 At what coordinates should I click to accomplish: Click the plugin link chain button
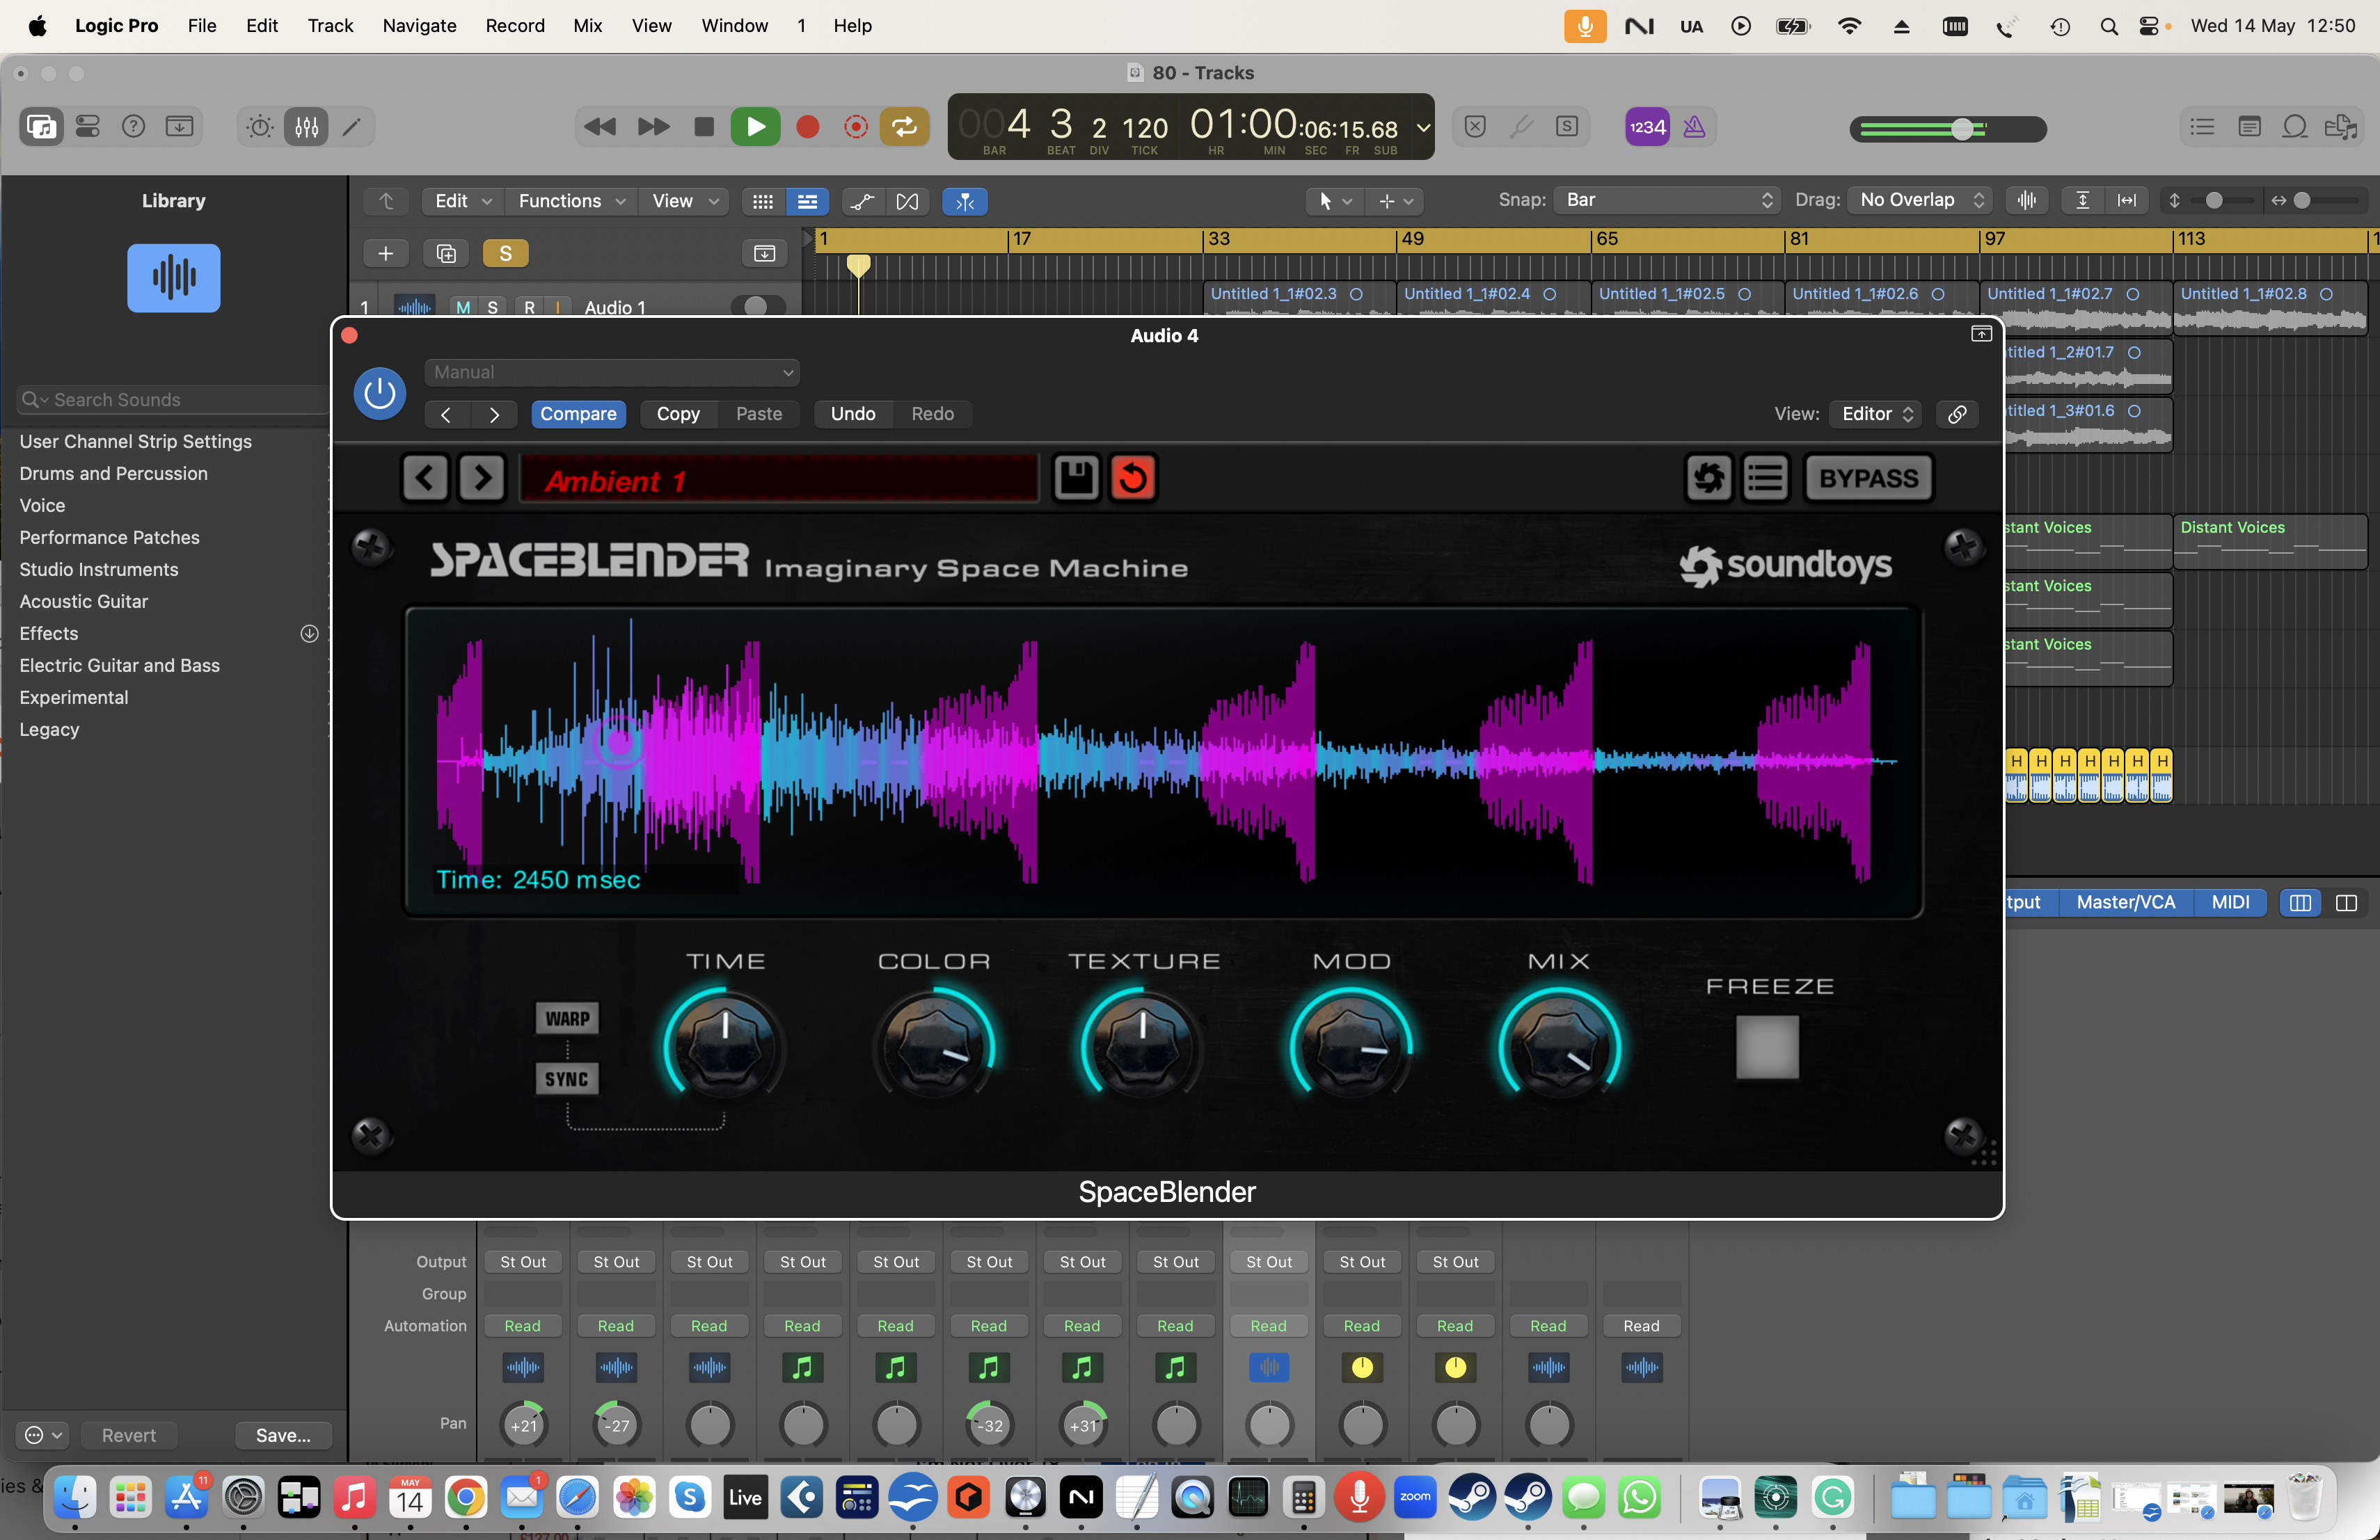[1957, 414]
